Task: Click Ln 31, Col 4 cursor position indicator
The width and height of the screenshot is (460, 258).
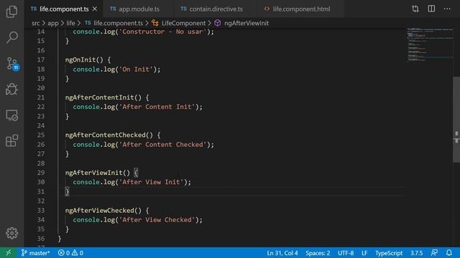Action: pyautogui.click(x=282, y=253)
